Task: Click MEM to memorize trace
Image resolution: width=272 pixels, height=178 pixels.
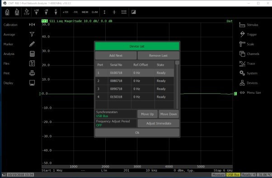Action: 85,12
